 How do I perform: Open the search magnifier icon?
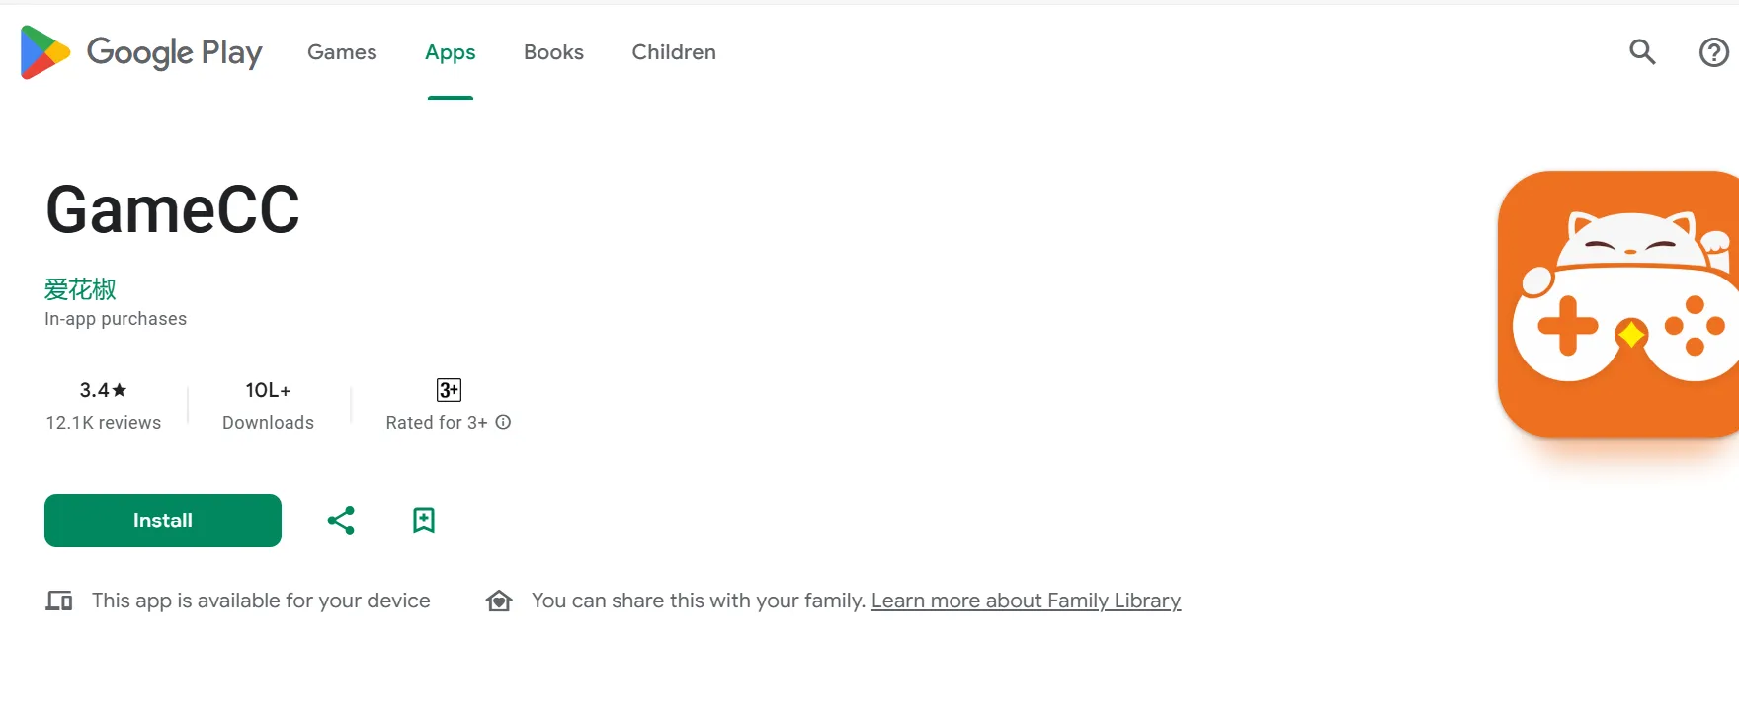pyautogui.click(x=1642, y=51)
